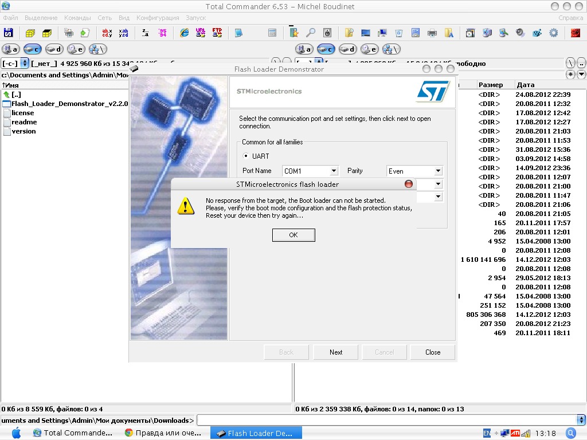This screenshot has width=587, height=440.
Task: Click the red 'ab.x cd.y' toolbar icon
Action: coord(107,33)
